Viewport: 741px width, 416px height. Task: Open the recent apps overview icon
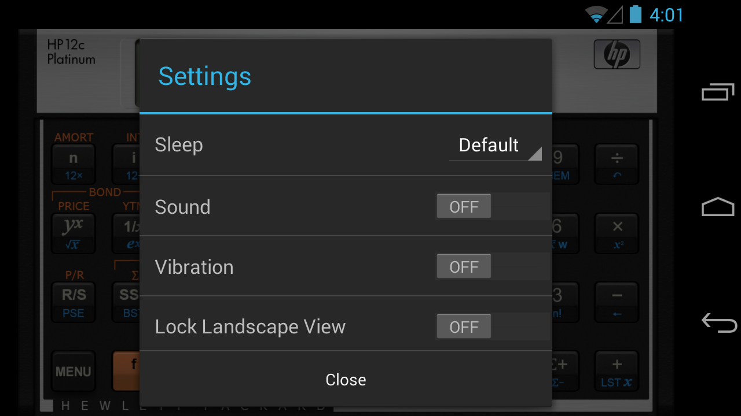pyautogui.click(x=718, y=92)
